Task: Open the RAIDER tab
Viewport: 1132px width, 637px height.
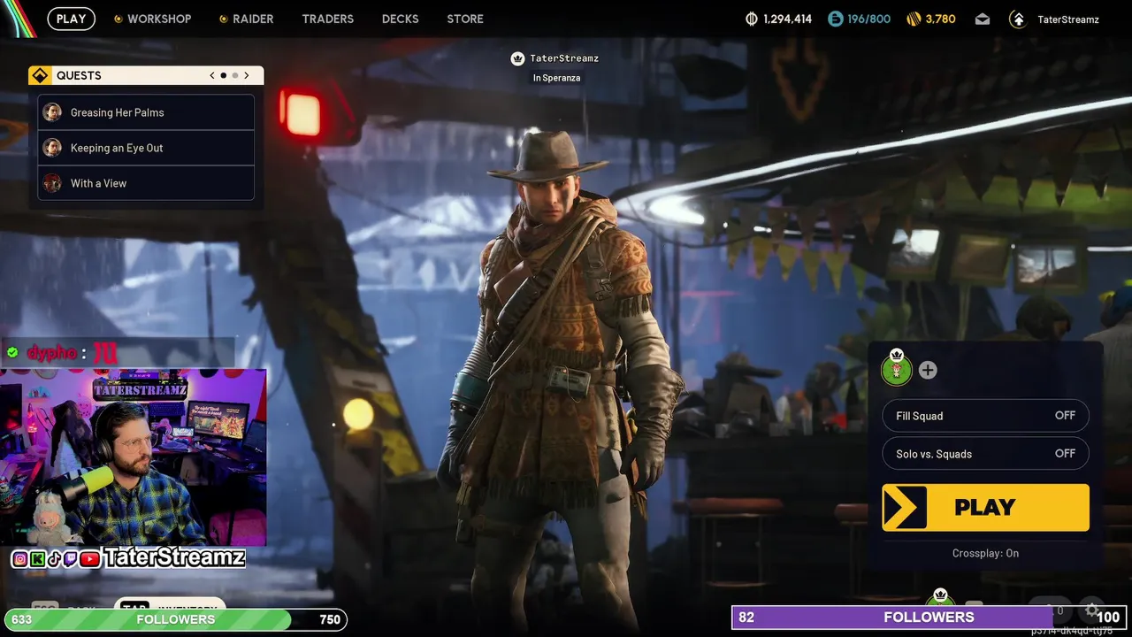Action: click(x=247, y=19)
